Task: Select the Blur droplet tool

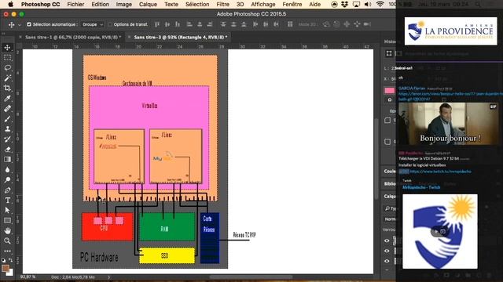Action: point(7,169)
